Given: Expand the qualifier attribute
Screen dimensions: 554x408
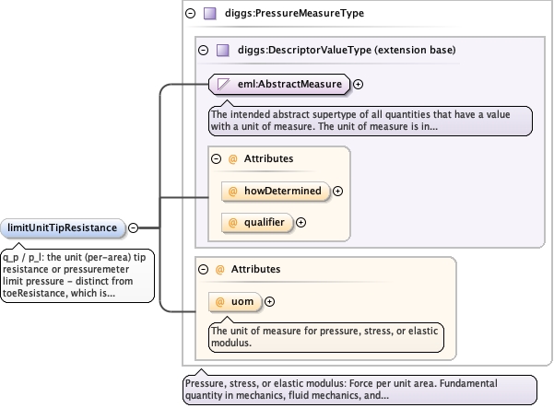Looking at the screenshot, I should pyautogui.click(x=301, y=222).
